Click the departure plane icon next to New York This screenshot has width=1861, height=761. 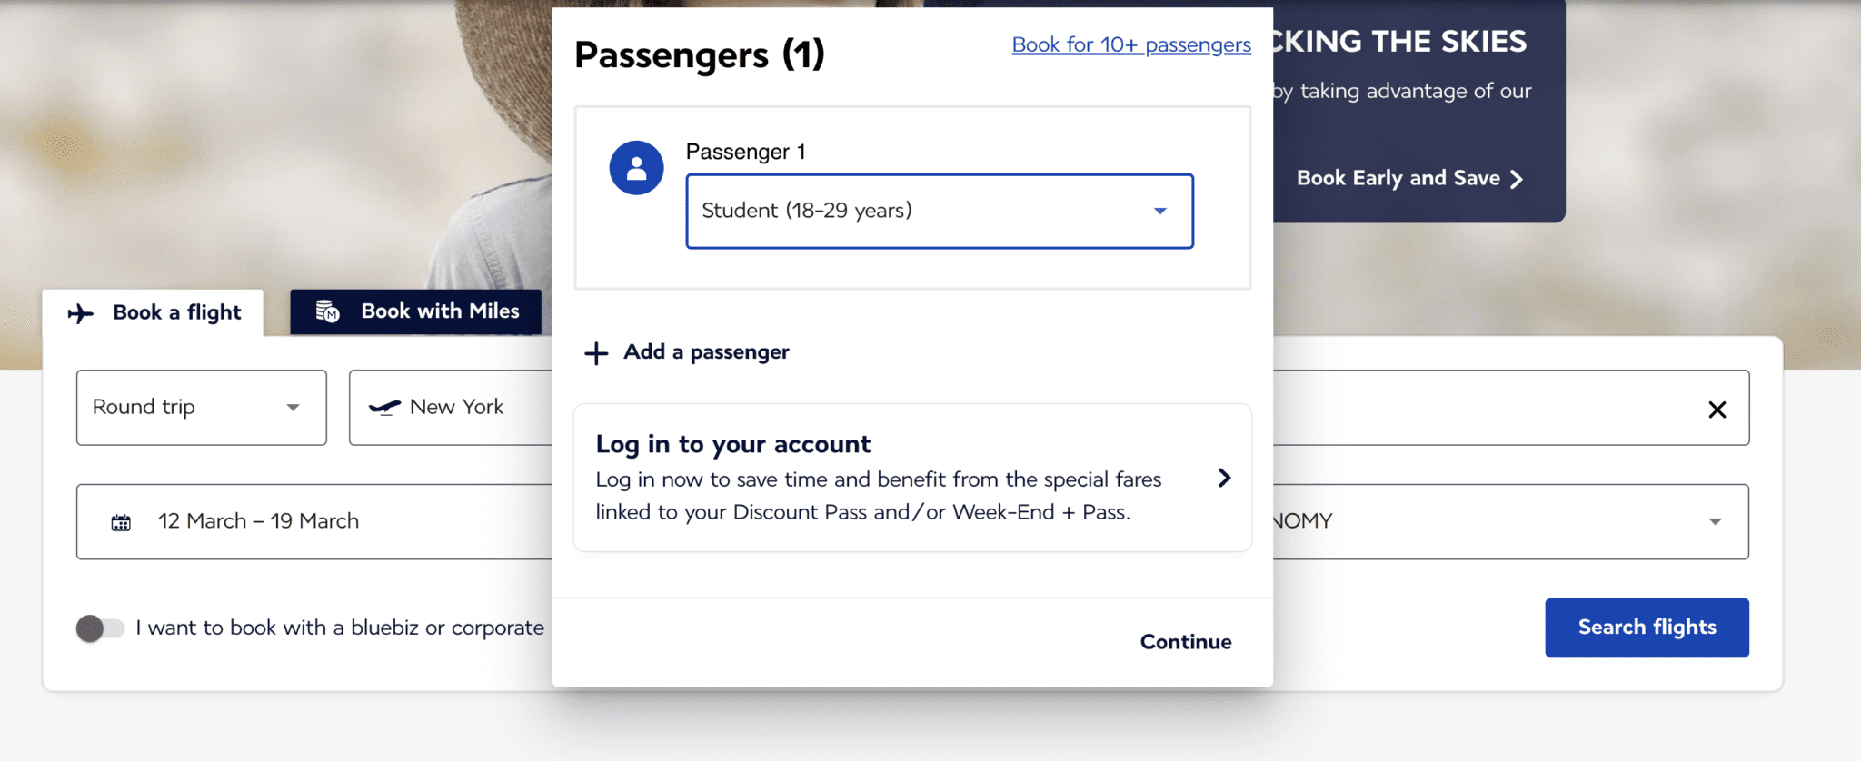pyautogui.click(x=384, y=408)
